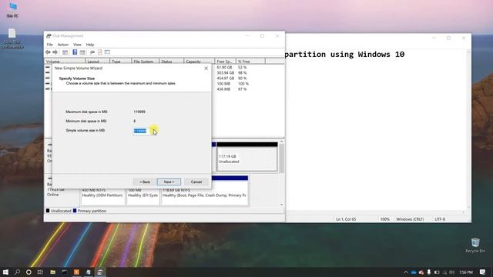
Task: Sort by the Volume column header
Action: click(64, 62)
